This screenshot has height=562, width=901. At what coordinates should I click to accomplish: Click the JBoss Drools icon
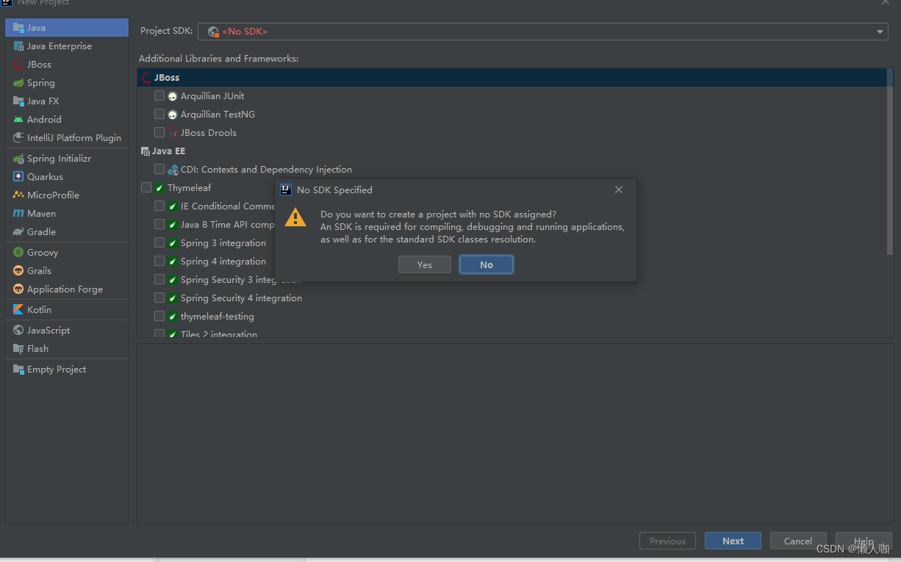(x=173, y=133)
